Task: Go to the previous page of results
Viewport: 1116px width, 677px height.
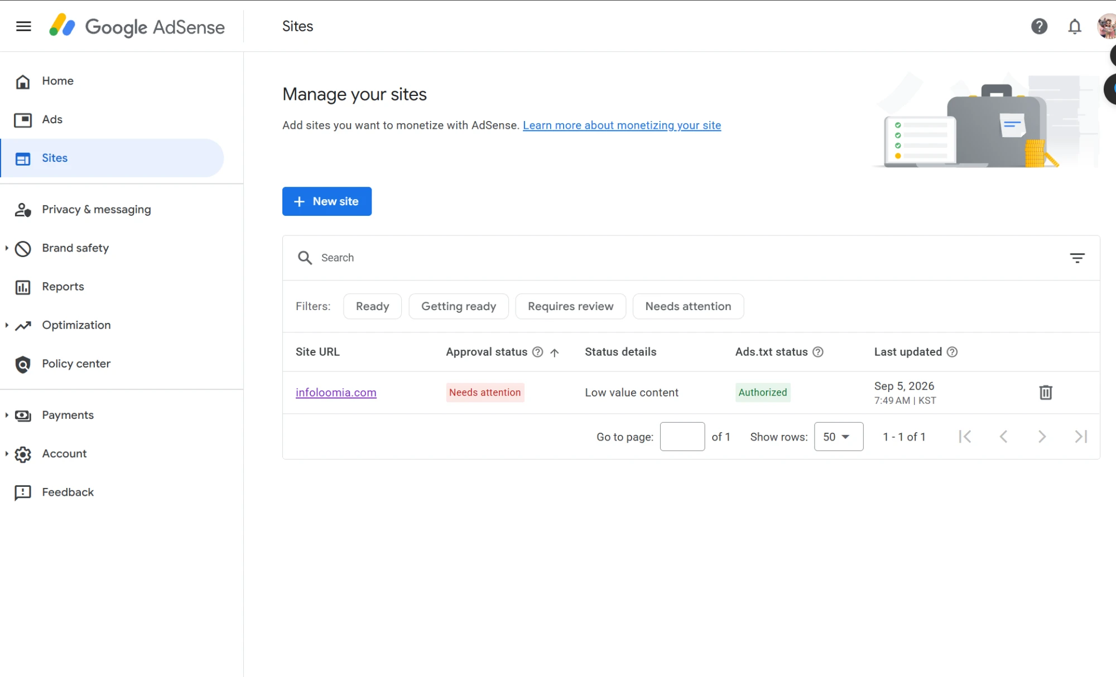Action: coord(1003,437)
